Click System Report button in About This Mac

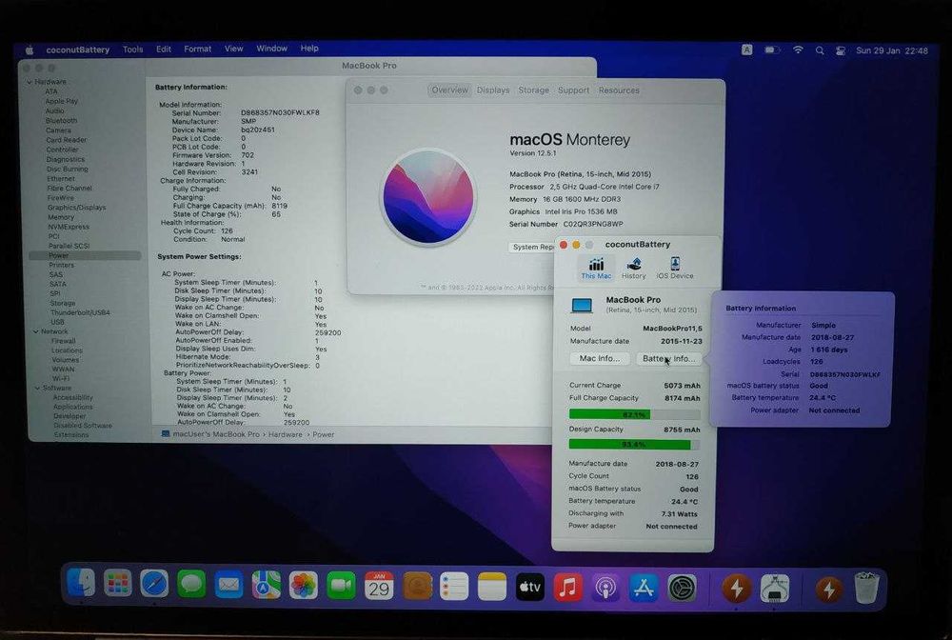point(532,247)
